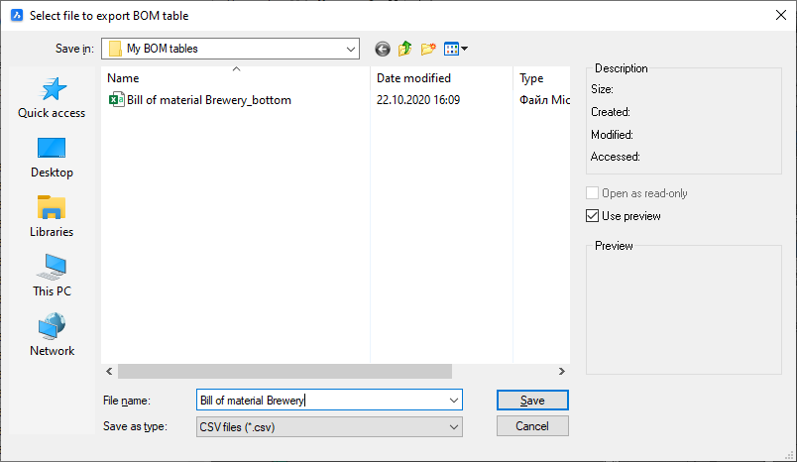The image size is (797, 462).
Task: Expand the Save in folder dropdown
Action: pyautogui.click(x=351, y=49)
